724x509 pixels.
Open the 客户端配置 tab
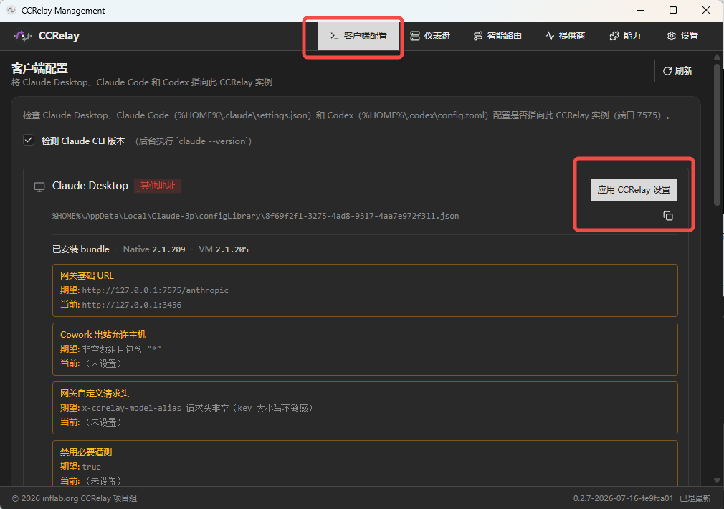tap(358, 36)
